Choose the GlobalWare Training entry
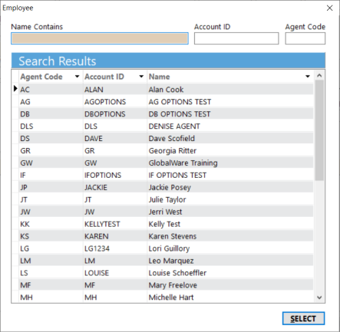The height and width of the screenshot is (332, 340). coord(166,163)
